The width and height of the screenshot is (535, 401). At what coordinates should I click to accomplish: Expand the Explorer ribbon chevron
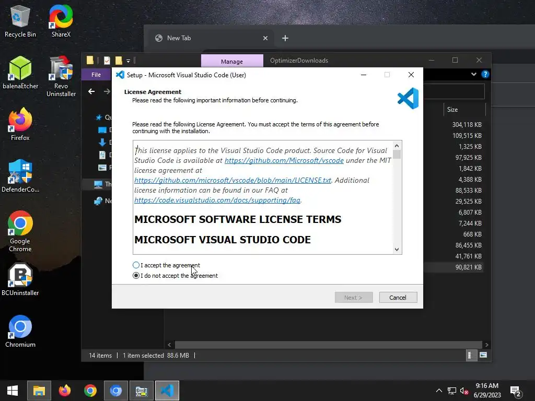pos(473,74)
